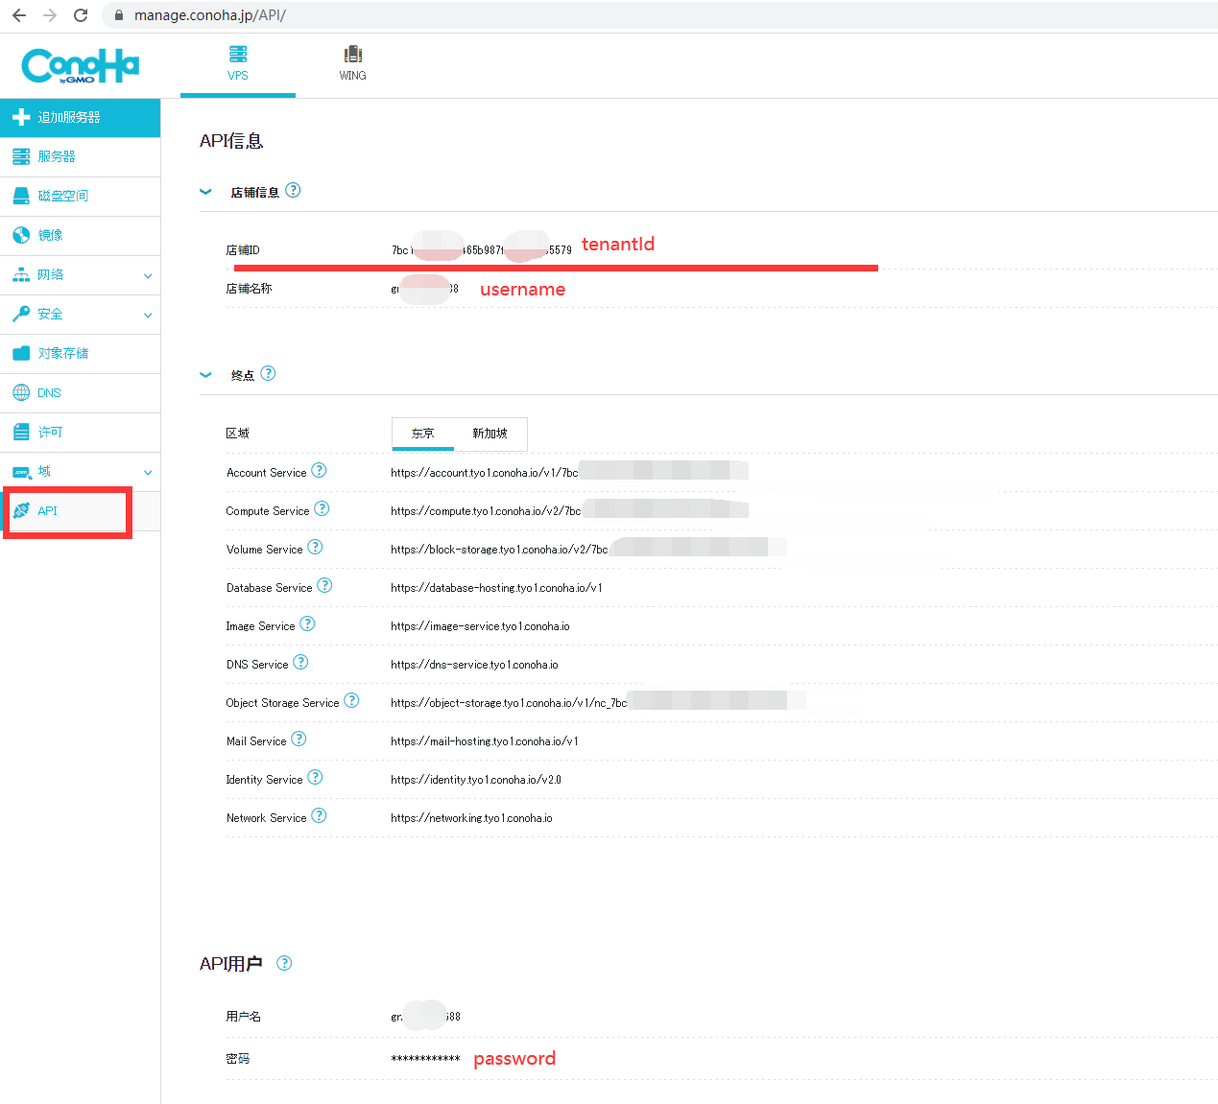Viewport: 1218px width, 1104px height.
Task: Open help for Account Service
Action: [319, 470]
